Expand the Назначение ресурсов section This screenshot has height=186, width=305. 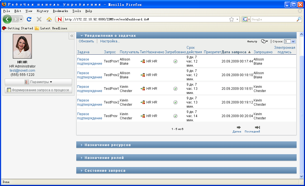tap(82, 145)
